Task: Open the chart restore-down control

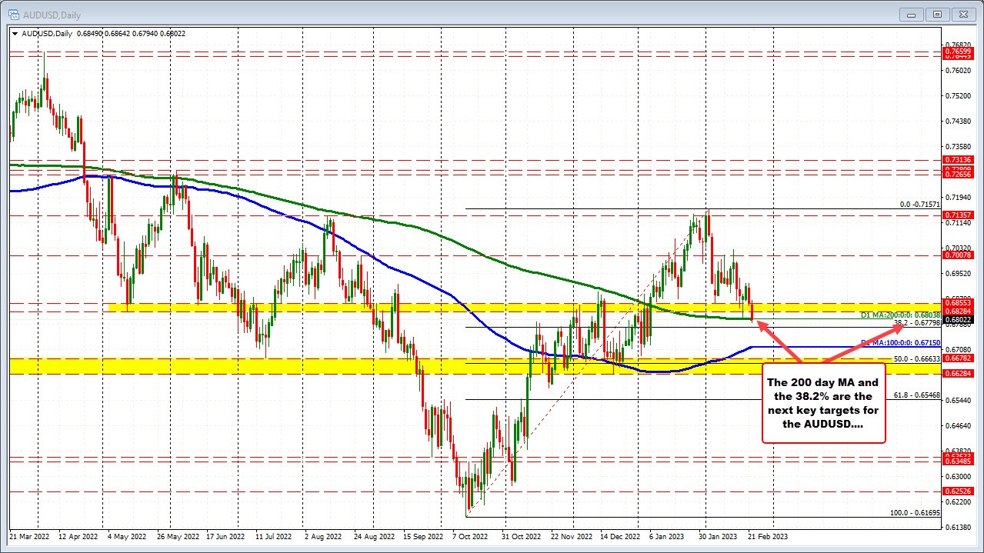Action: 937,14
